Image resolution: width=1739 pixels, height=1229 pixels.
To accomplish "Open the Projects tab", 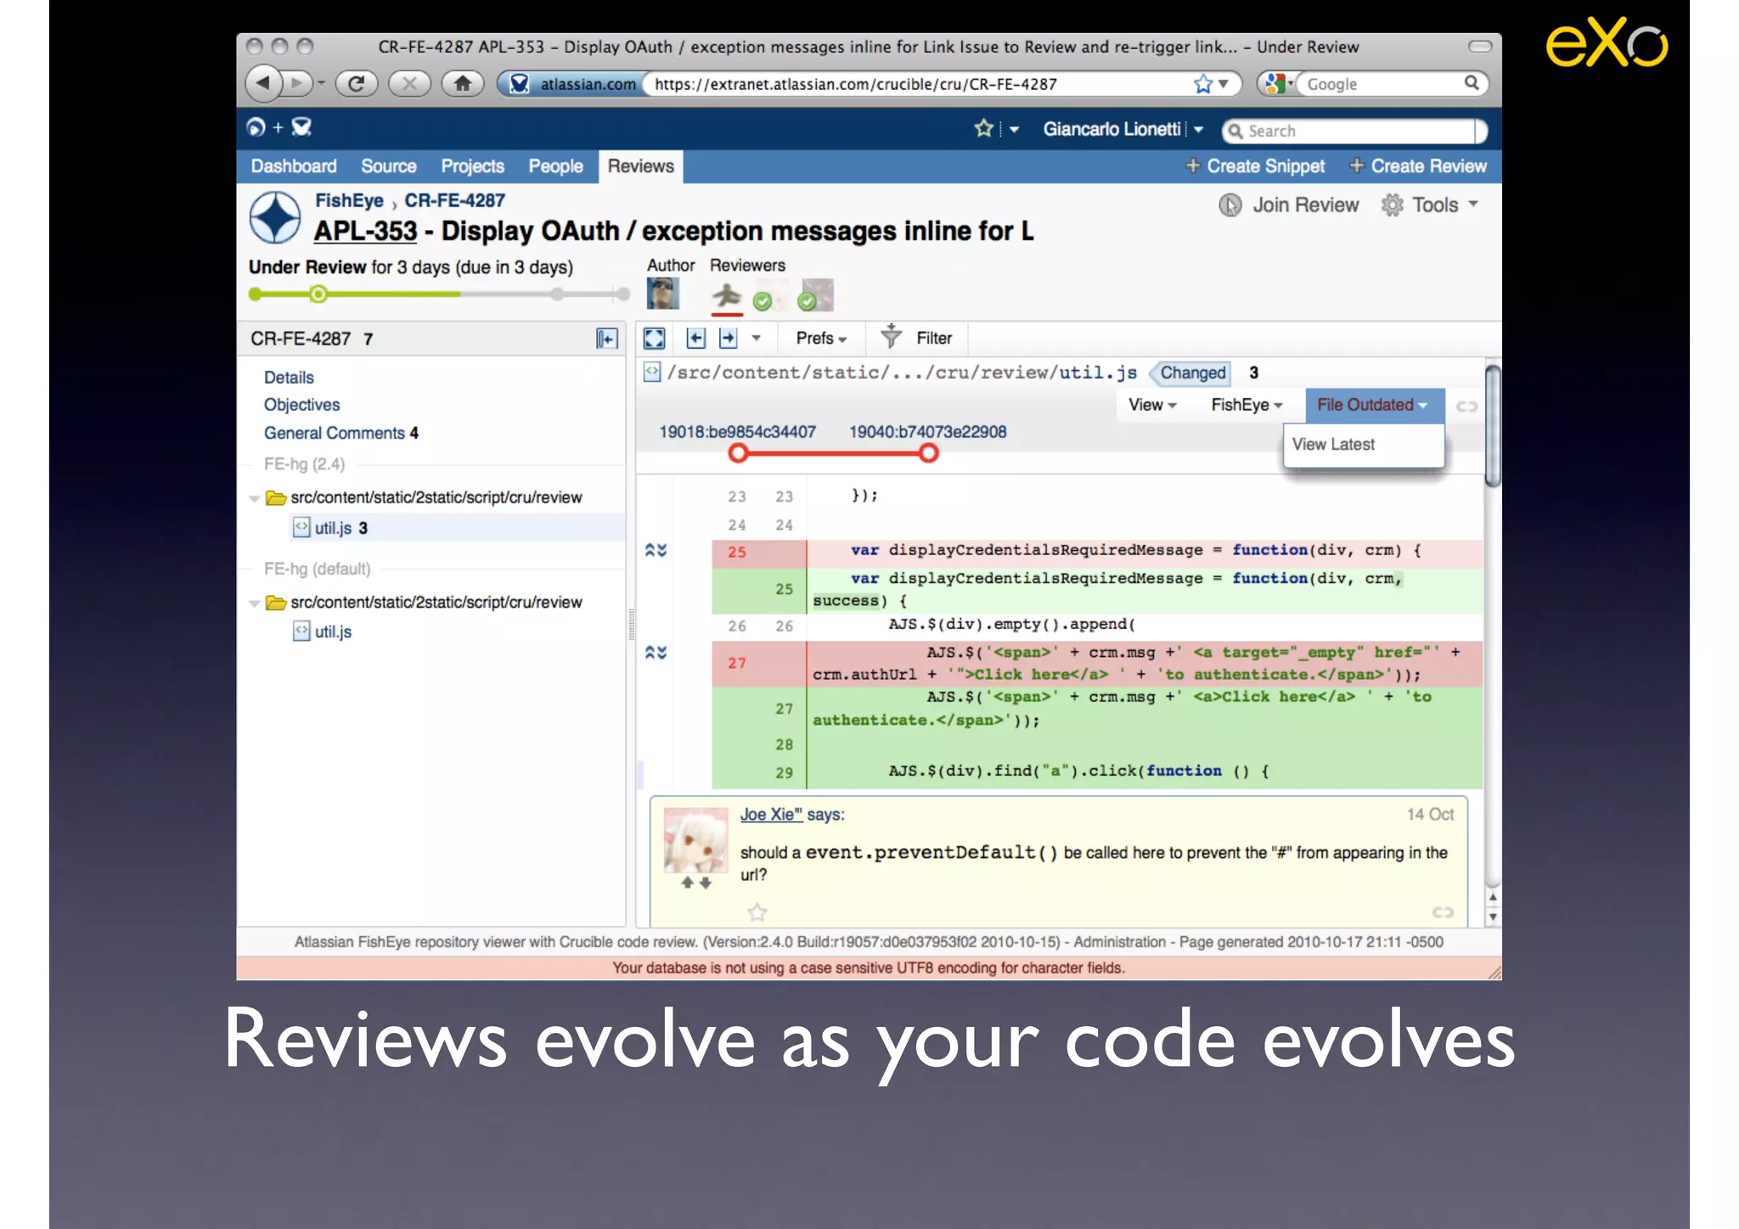I will click(x=472, y=166).
